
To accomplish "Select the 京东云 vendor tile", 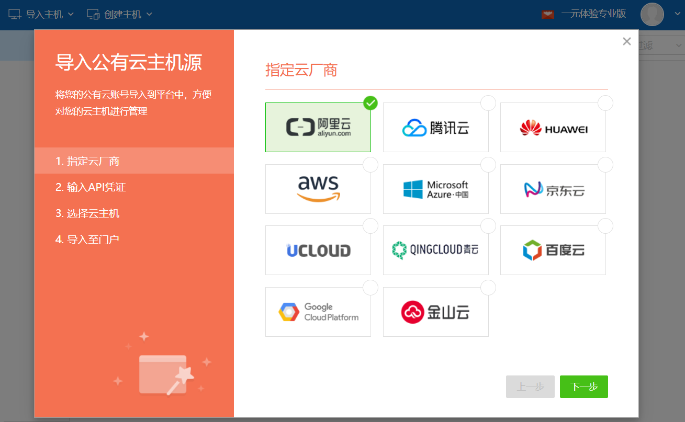I will (x=553, y=189).
